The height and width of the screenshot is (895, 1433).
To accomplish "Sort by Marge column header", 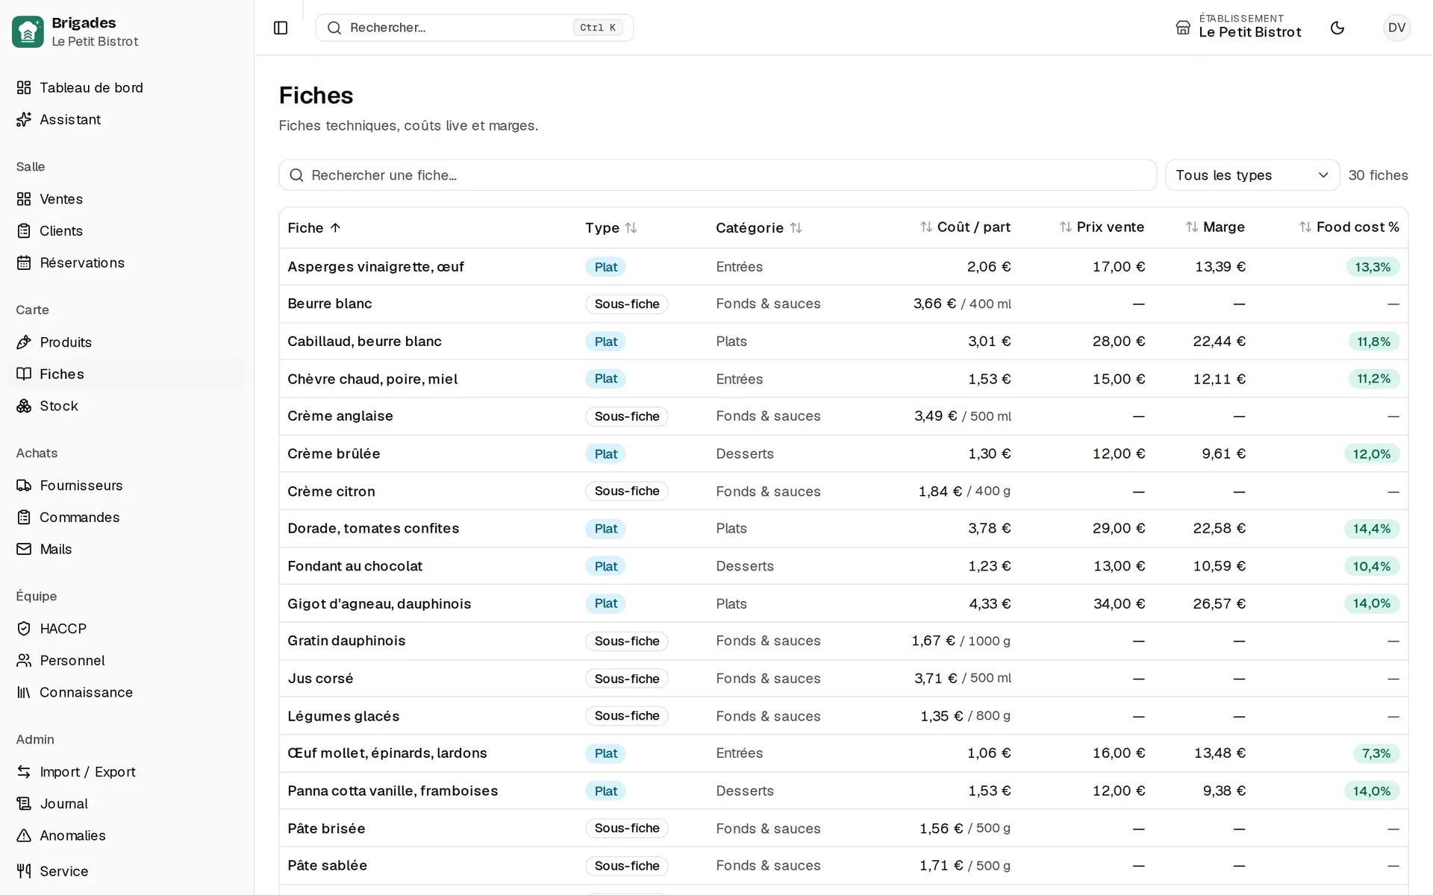I will tap(1215, 227).
